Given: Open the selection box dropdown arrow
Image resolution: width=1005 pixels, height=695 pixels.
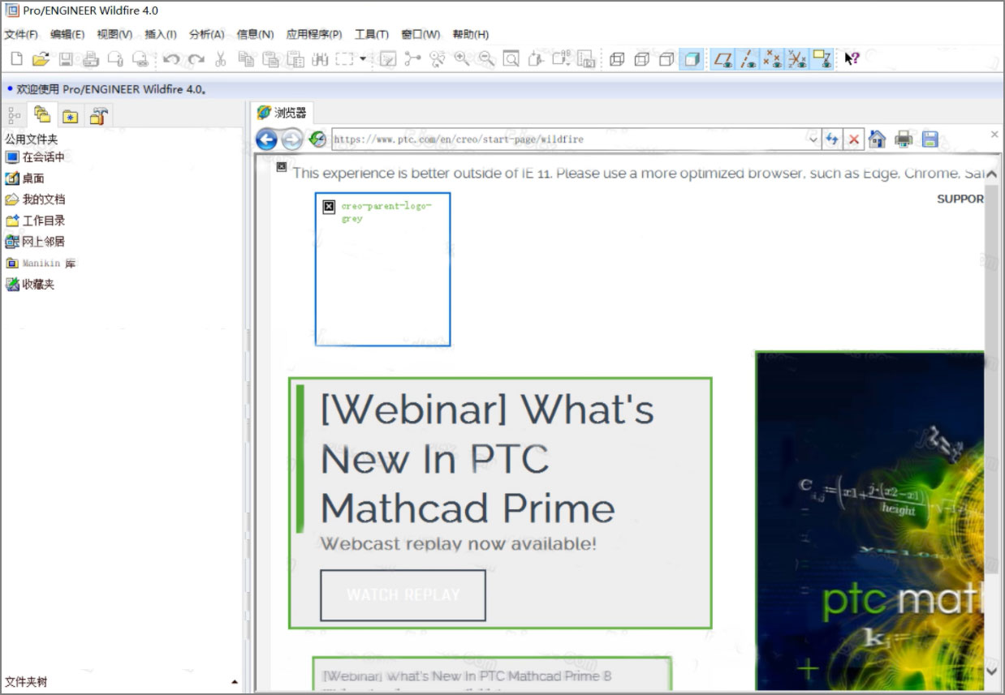Looking at the screenshot, I should point(363,58).
